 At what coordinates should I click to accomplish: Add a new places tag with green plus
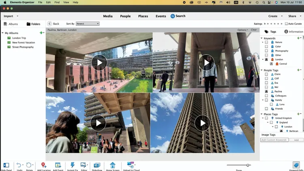pyautogui.click(x=298, y=114)
